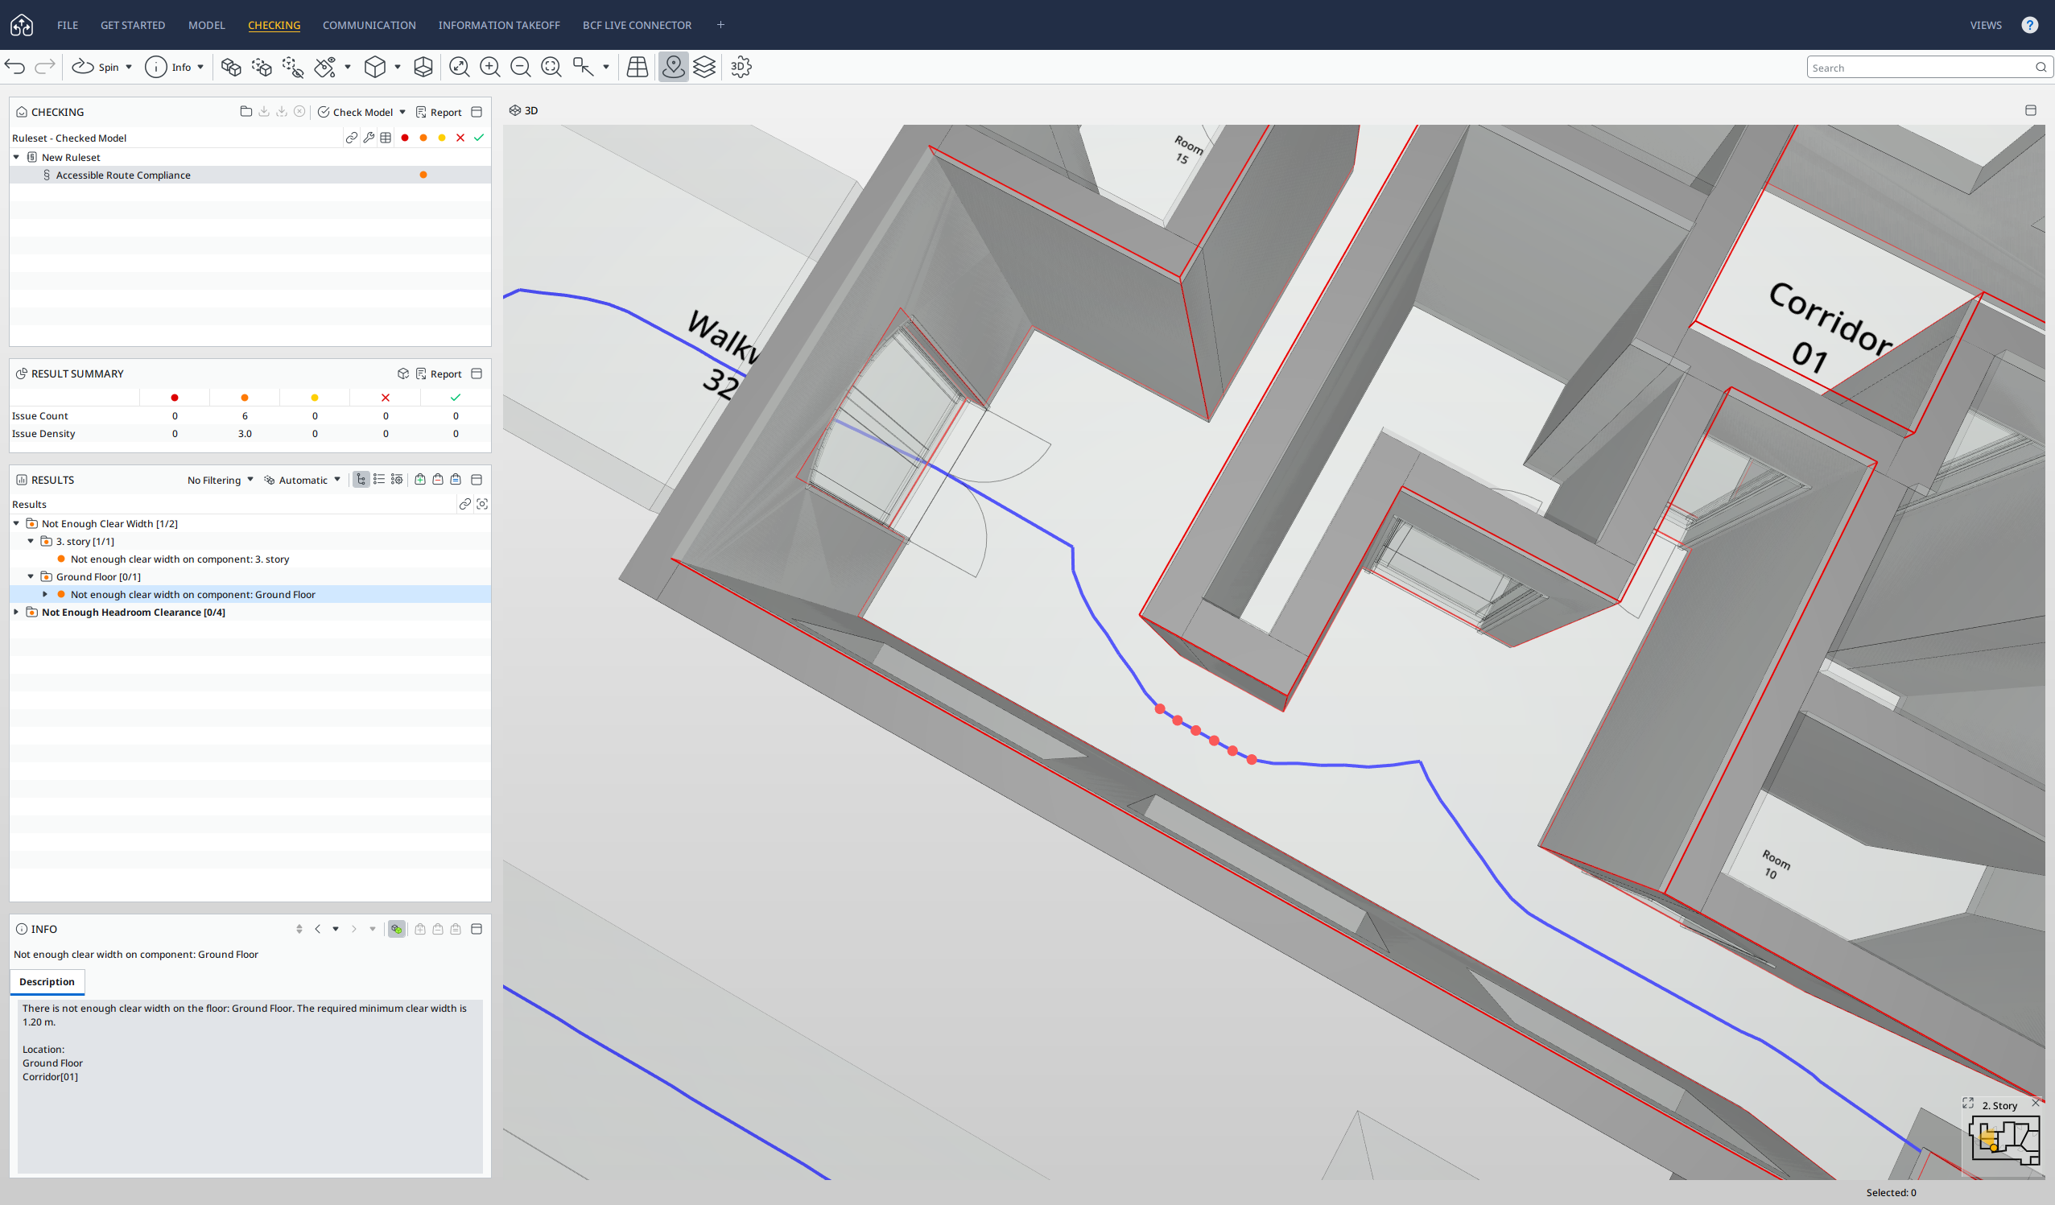The image size is (2055, 1205).
Task: Toggle the green accepted checkmark filter
Action: (479, 138)
